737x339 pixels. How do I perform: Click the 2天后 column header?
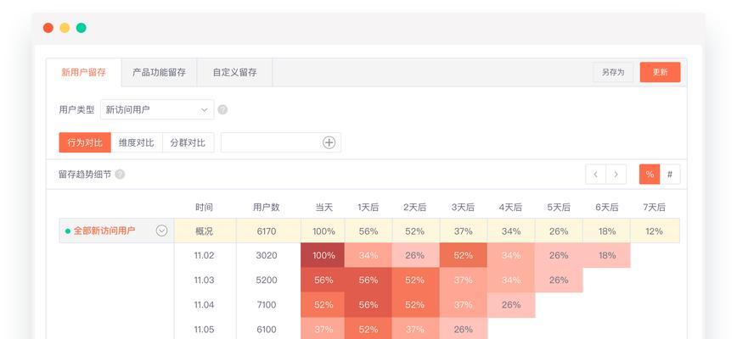(x=415, y=208)
